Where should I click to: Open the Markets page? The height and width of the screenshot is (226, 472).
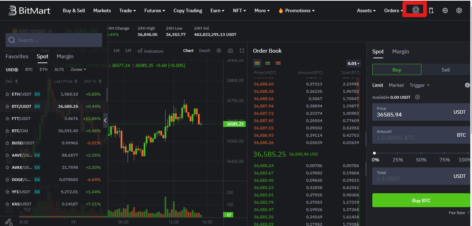click(x=102, y=10)
